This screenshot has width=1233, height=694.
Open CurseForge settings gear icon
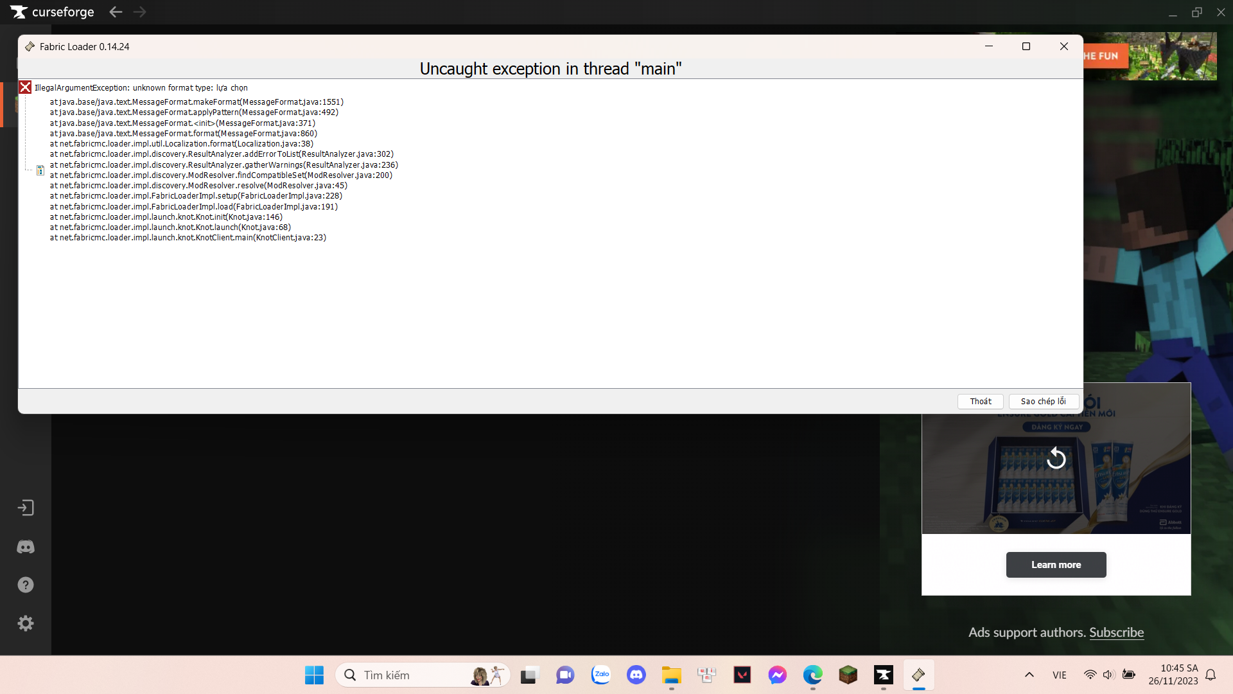tap(26, 623)
